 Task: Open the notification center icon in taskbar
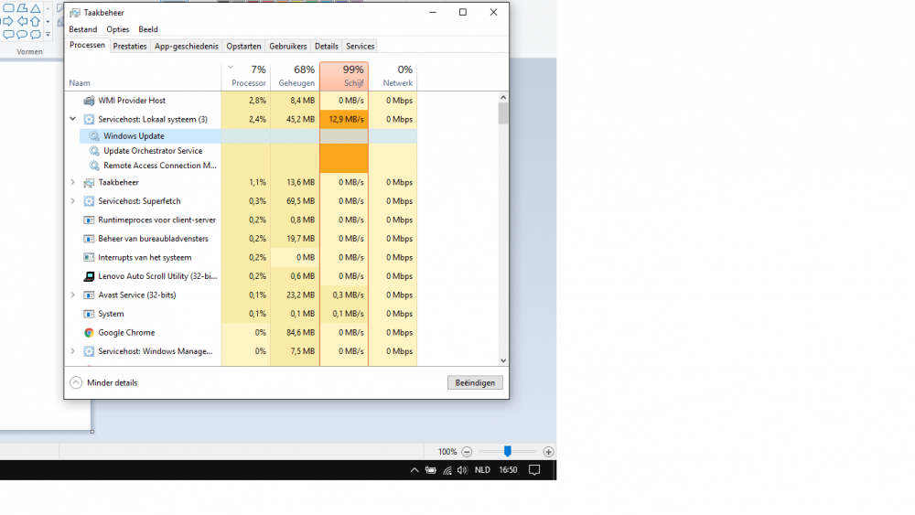pos(534,470)
